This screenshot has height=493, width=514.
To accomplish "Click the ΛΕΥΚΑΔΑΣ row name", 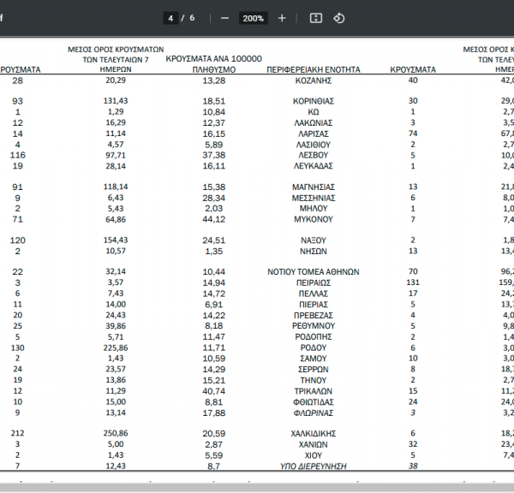I will pyautogui.click(x=314, y=166).
